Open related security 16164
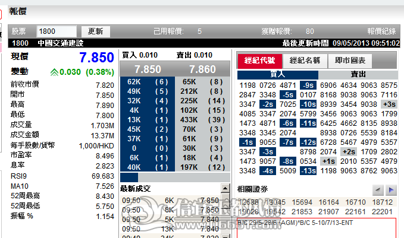The width and height of the screenshot is (404, 238). tap(329, 202)
